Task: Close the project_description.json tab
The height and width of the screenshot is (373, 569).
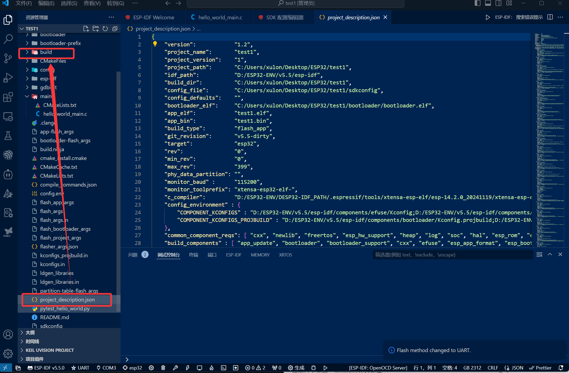Action: tap(385, 17)
